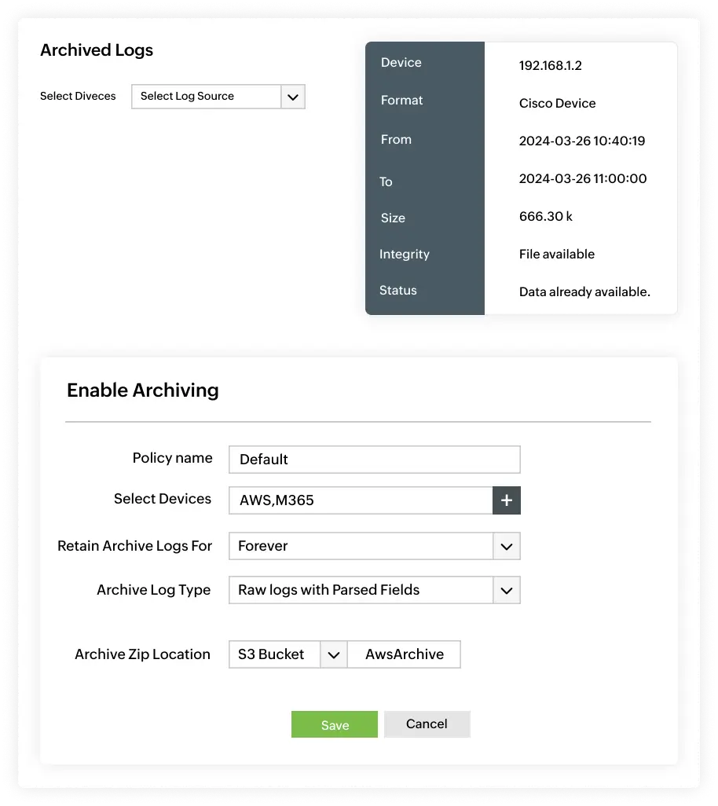Click the File available integrity value
718x806 pixels.
556,254
